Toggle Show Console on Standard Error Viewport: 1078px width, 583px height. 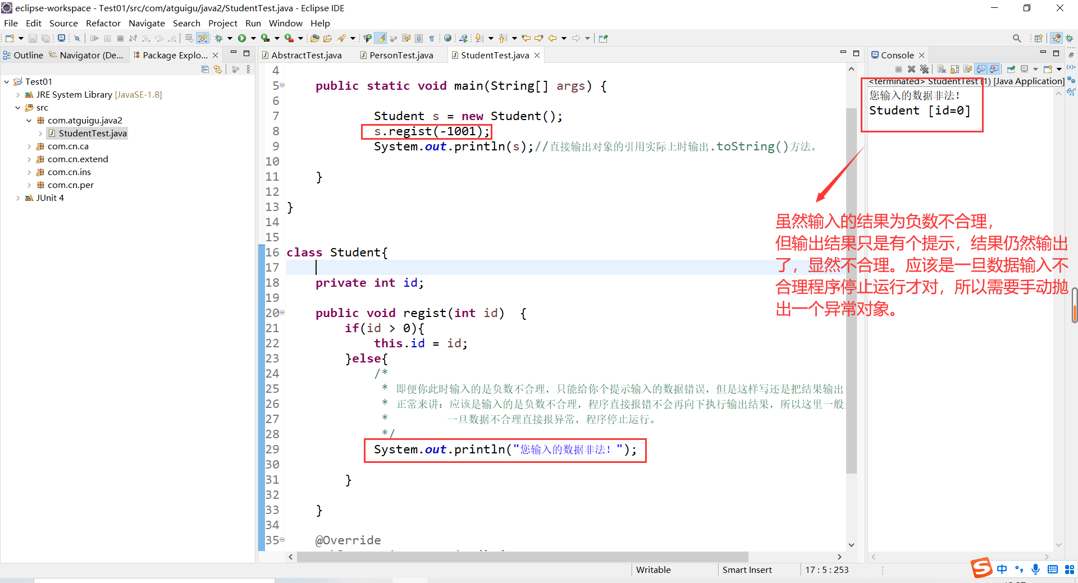pyautogui.click(x=994, y=69)
